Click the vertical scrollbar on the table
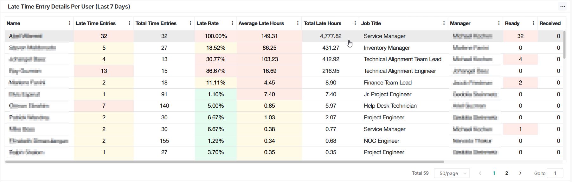The image size is (572, 182). click(564, 44)
